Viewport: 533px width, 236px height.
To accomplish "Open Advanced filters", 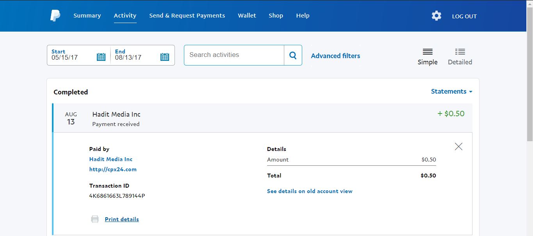I will coord(335,56).
